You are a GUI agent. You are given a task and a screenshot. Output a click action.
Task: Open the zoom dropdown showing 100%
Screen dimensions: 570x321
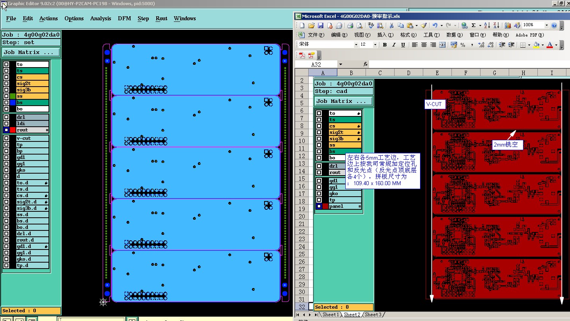546,25
